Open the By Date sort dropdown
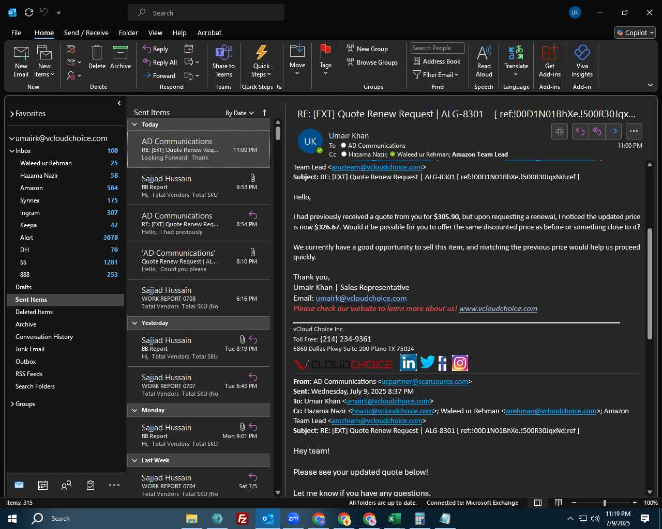The width and height of the screenshot is (662, 529). coord(239,113)
